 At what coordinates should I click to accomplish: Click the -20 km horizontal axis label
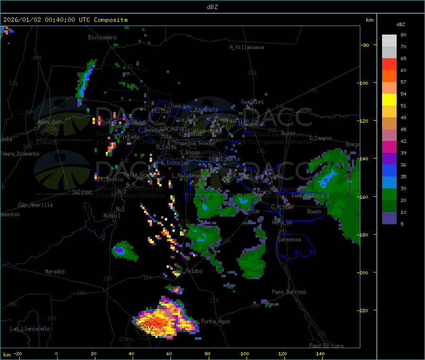tap(17, 353)
